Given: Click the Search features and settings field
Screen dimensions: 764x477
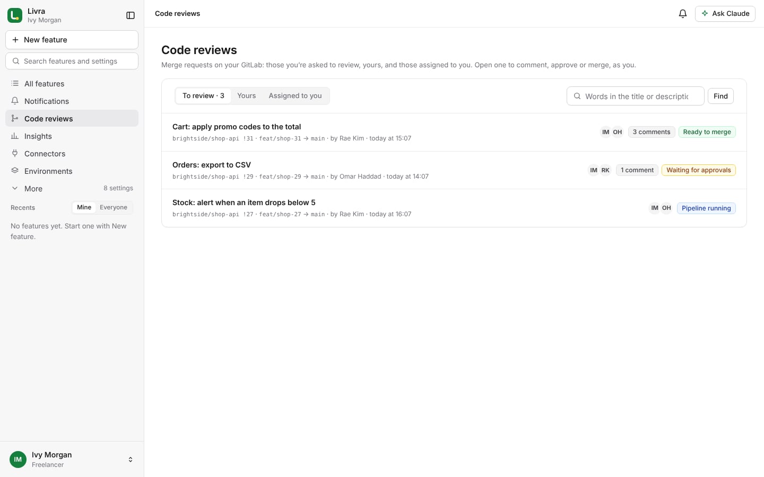Looking at the screenshot, I should pyautogui.click(x=72, y=61).
